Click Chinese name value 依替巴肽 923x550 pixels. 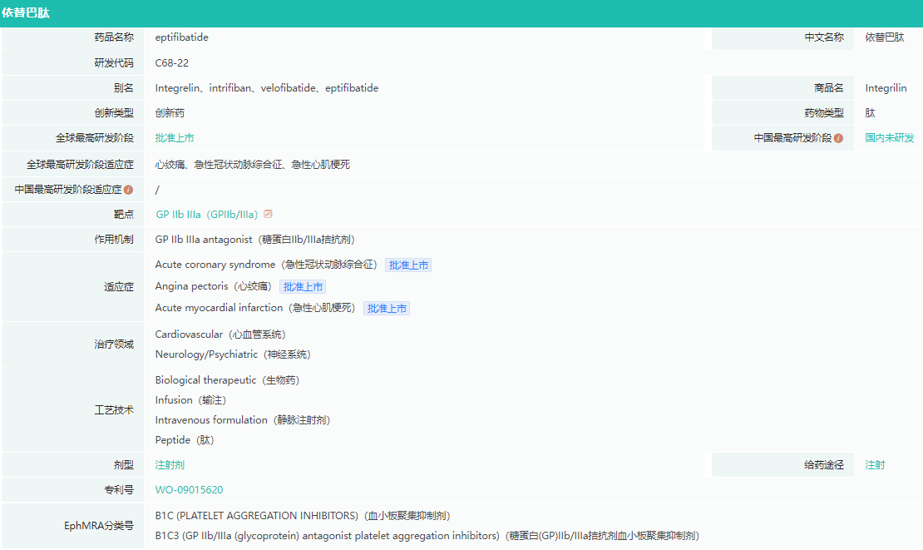884,37
